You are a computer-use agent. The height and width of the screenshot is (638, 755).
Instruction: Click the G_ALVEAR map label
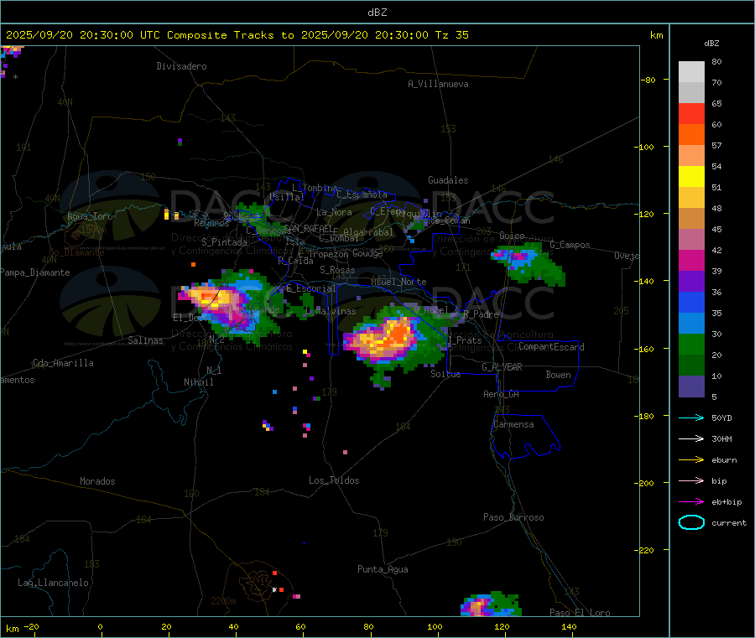click(502, 367)
